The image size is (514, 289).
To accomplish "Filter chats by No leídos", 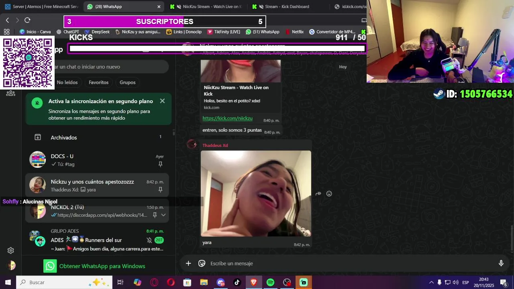I will pyautogui.click(x=67, y=82).
